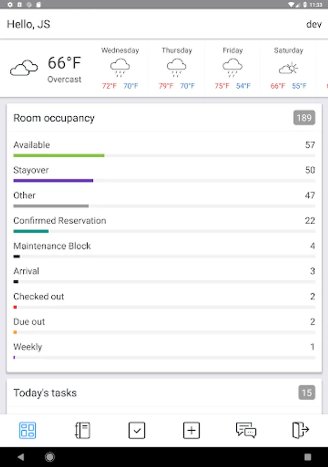Click the green Available progress bar
The width and height of the screenshot is (328, 467).
pyautogui.click(x=59, y=155)
